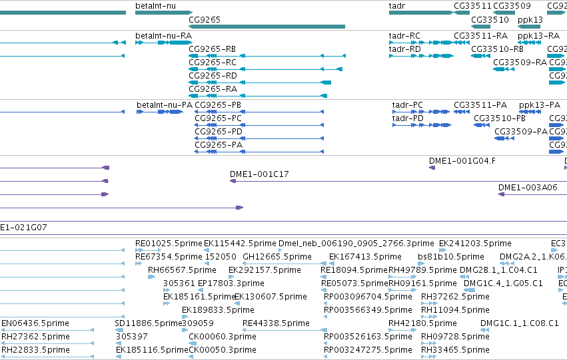The height and width of the screenshot is (360, 567).
Task: Open the EK241203.5prime EST label
Action: coord(475,244)
